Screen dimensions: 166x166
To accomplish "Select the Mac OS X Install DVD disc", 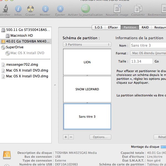I will tap(26, 53).
